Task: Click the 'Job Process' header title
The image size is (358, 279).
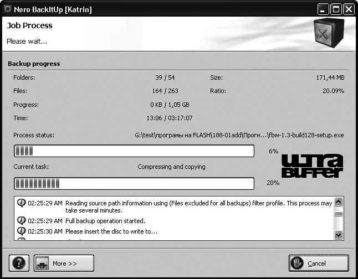Action: [x=29, y=25]
